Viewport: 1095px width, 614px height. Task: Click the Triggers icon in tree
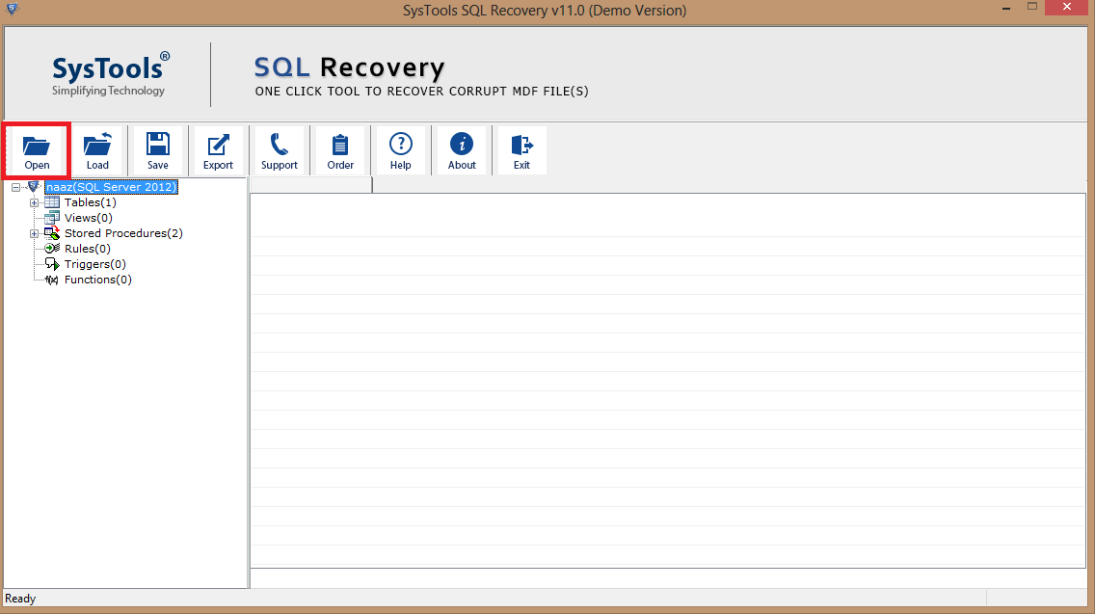pos(52,264)
